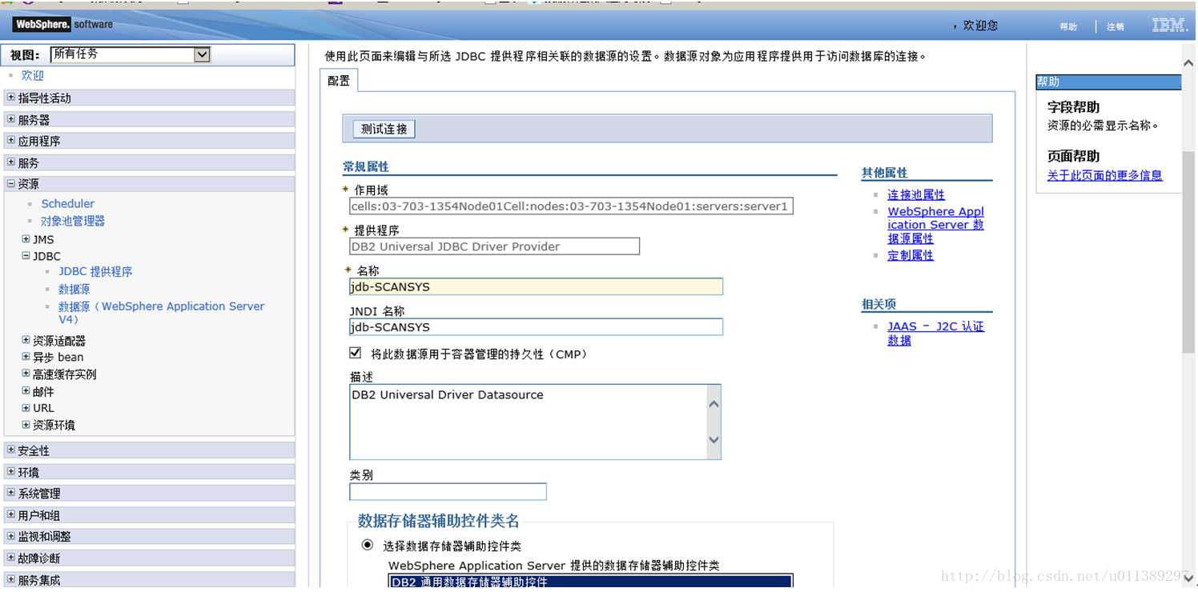Click the 作用域 scope field
Image resolution: width=1198 pixels, height=592 pixels.
[571, 206]
